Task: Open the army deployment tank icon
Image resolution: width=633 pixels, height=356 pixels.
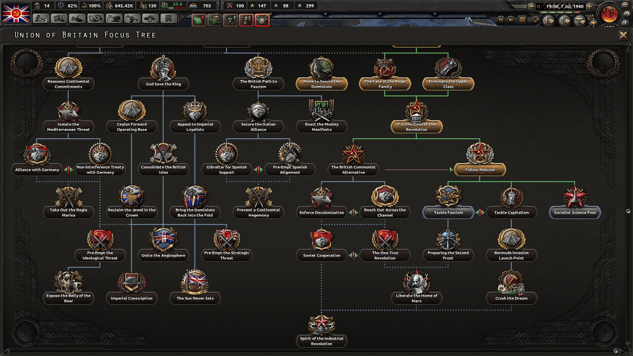Action: 150,20
